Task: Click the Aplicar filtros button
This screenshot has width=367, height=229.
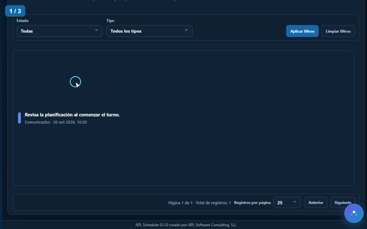Action: pos(302,31)
